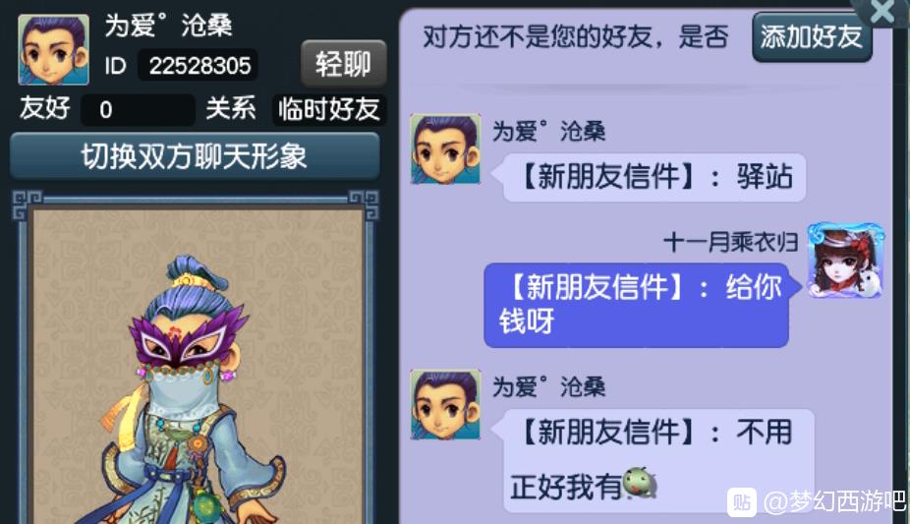910x524 pixels.
Task: Select 切换双方聊天形象 switch chat appearance button
Action: [x=195, y=155]
